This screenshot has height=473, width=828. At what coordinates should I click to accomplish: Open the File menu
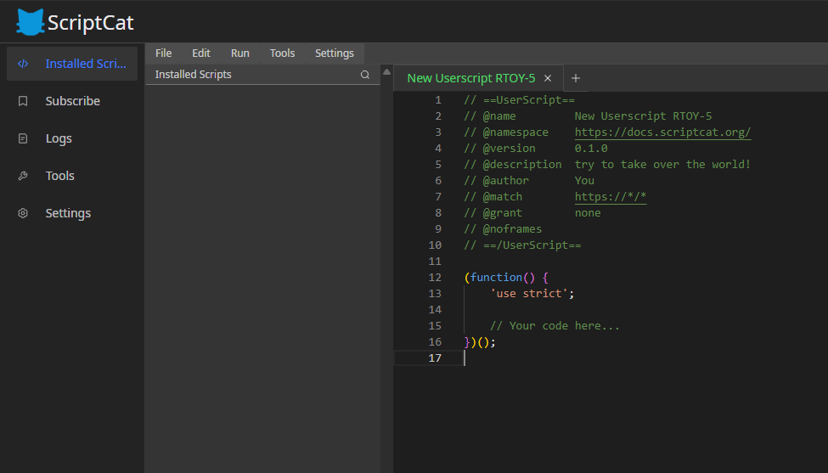[163, 53]
